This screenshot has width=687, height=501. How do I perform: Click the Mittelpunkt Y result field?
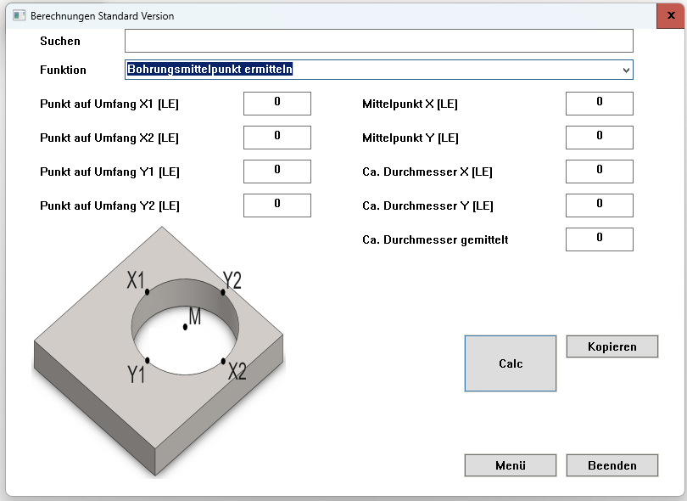click(x=599, y=138)
